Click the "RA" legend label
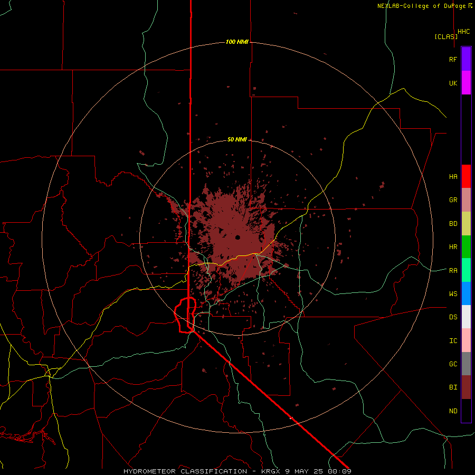This screenshot has height=475, width=475. pyautogui.click(x=453, y=270)
